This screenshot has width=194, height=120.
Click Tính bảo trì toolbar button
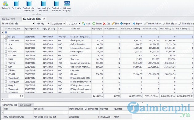(169, 23)
